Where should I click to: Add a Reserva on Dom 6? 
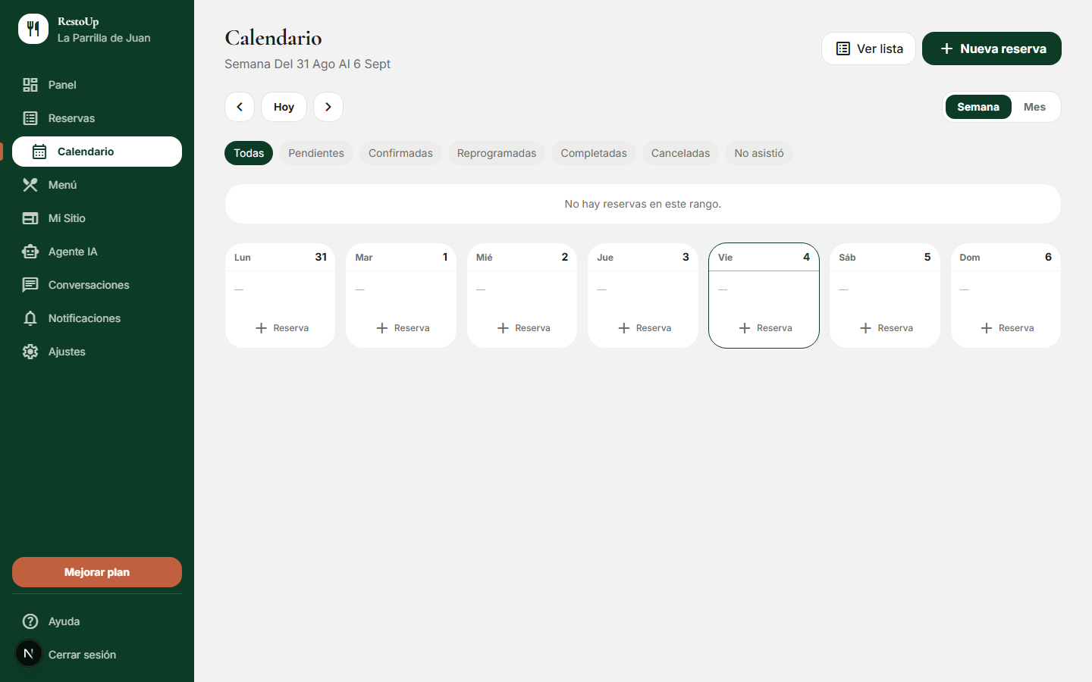click(1007, 328)
